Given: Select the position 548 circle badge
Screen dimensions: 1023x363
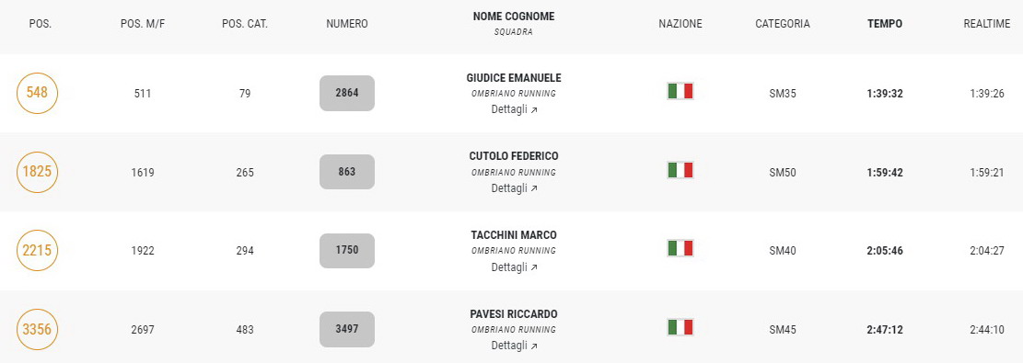Looking at the screenshot, I should 37,93.
